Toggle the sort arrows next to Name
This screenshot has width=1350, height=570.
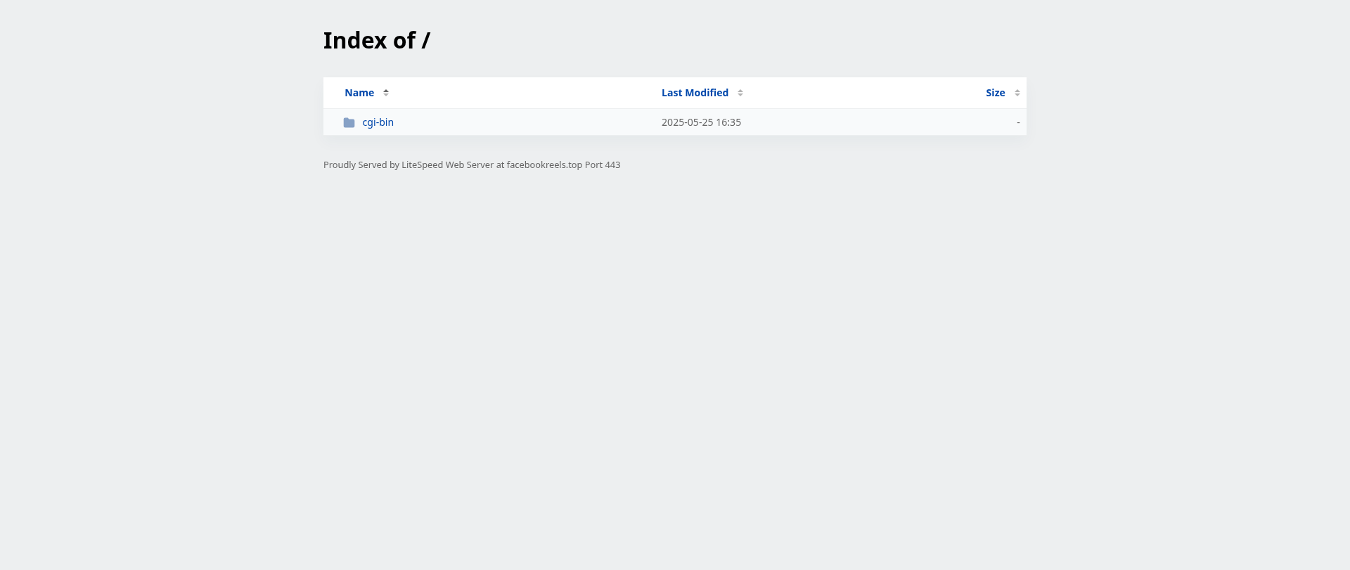click(x=386, y=93)
